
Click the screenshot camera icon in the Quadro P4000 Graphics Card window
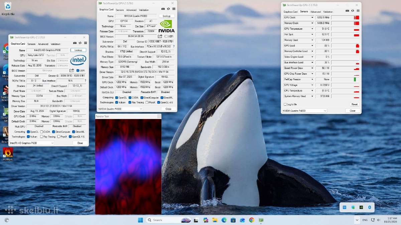pyautogui.click(x=163, y=9)
